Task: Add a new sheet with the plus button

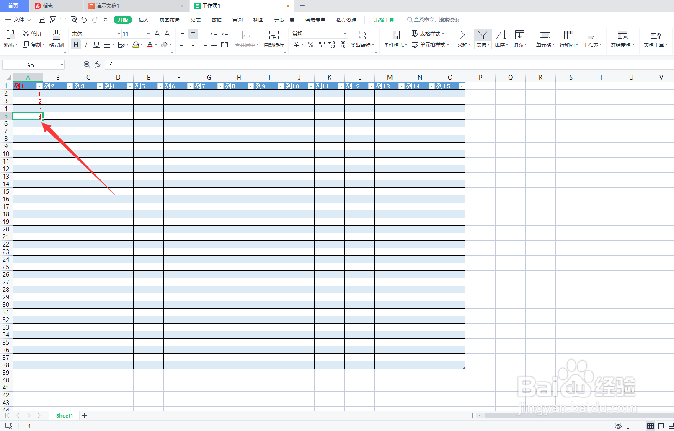Action: pos(84,415)
